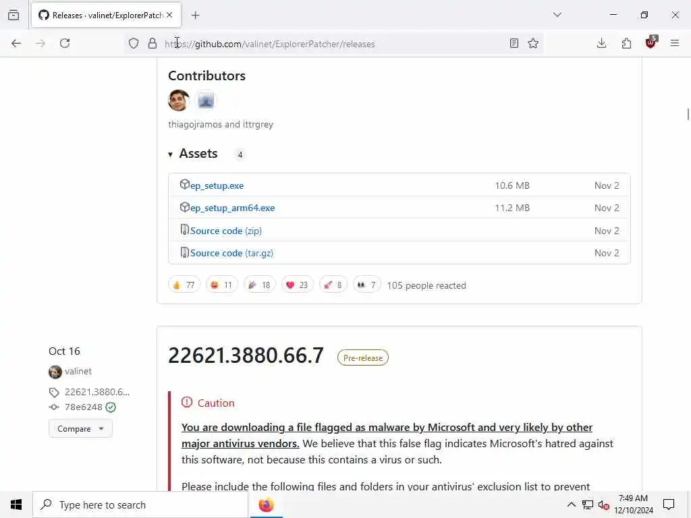The height and width of the screenshot is (518, 691).
Task: Open the Compare dropdown button
Action: [x=81, y=428]
